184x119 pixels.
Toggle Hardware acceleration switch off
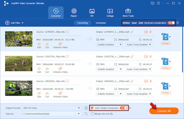click(x=171, y=23)
